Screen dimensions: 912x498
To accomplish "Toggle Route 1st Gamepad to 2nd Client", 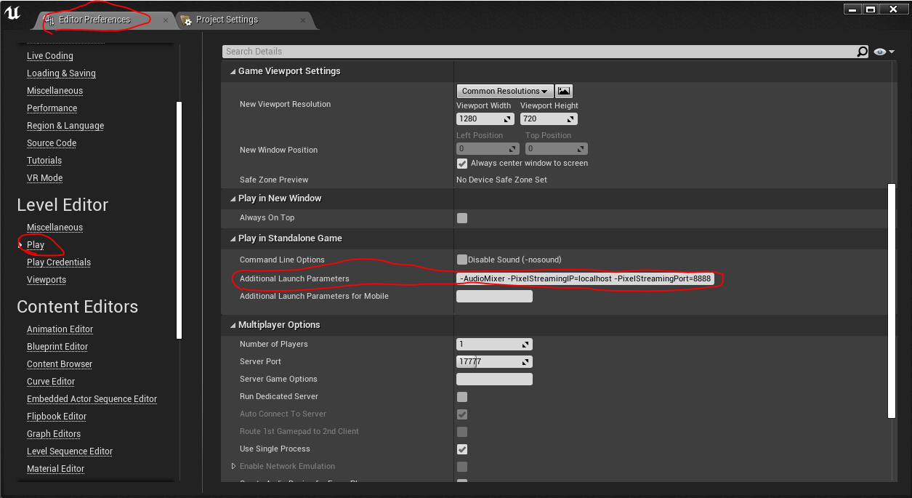I will click(x=462, y=432).
